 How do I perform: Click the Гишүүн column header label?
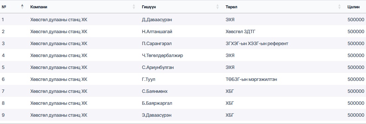pyautogui.click(x=149, y=7)
